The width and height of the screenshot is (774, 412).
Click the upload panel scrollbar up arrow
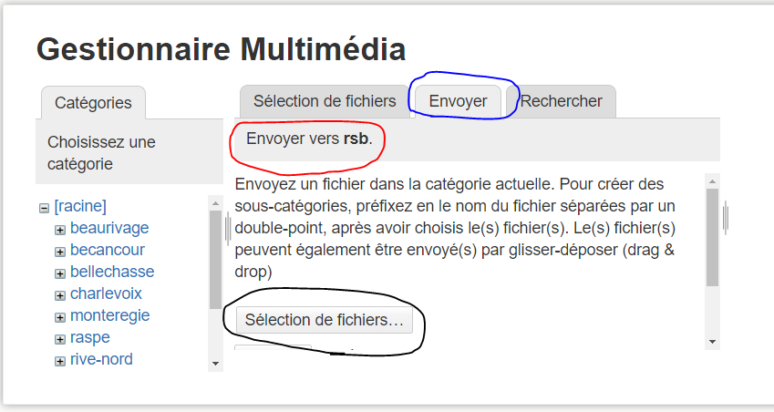click(712, 180)
